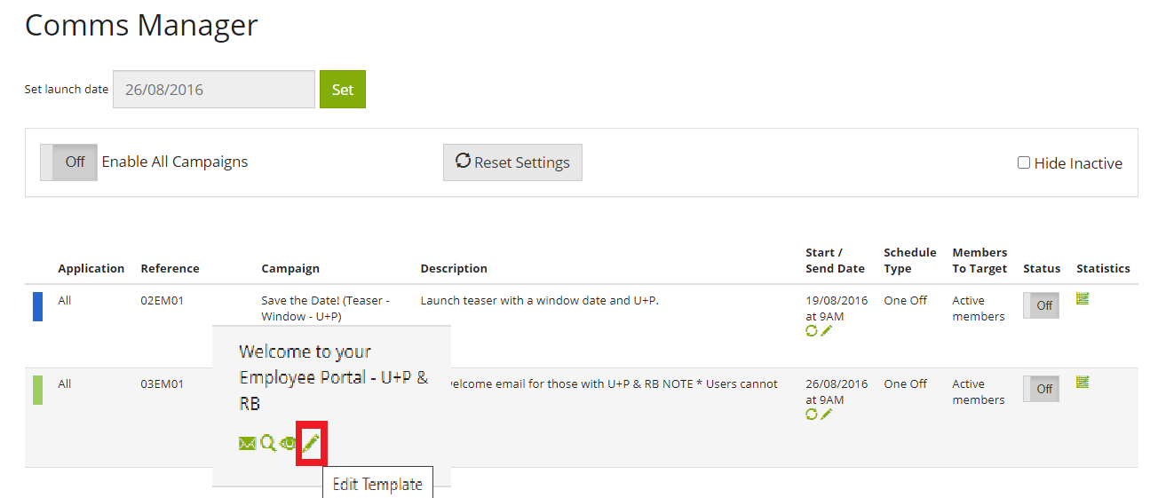Click refresh date icon under 26/08/2016
1158x498 pixels.
(x=811, y=414)
